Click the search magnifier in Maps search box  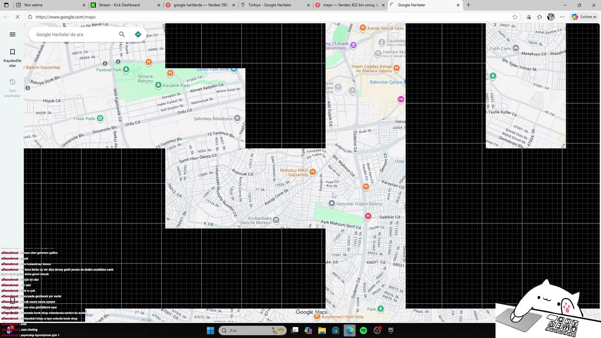(122, 34)
